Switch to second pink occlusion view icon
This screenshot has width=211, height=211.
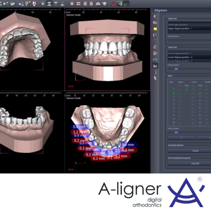[x=78, y=4]
